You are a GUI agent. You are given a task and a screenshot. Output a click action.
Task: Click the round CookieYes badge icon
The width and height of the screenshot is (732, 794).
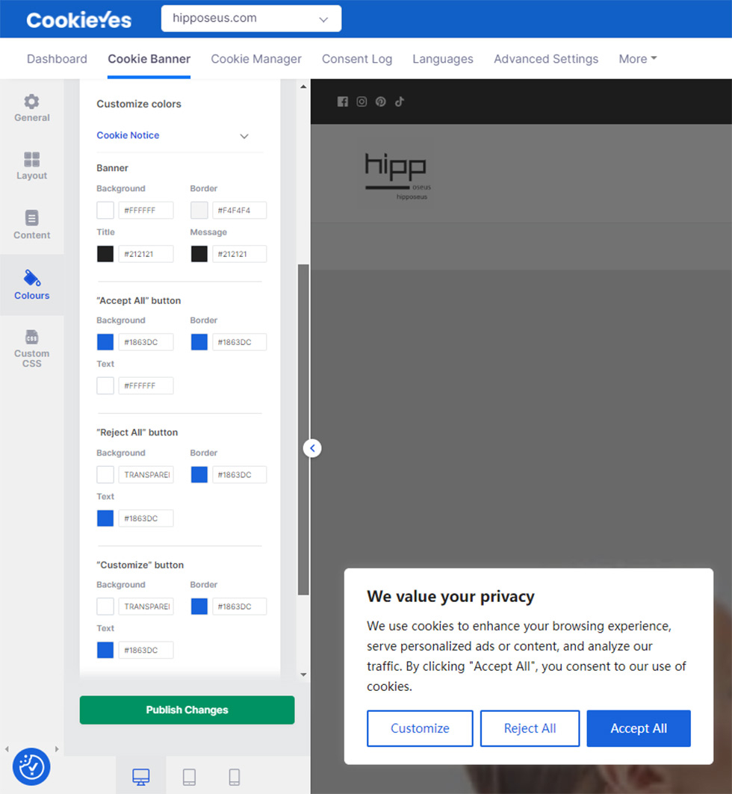(31, 766)
